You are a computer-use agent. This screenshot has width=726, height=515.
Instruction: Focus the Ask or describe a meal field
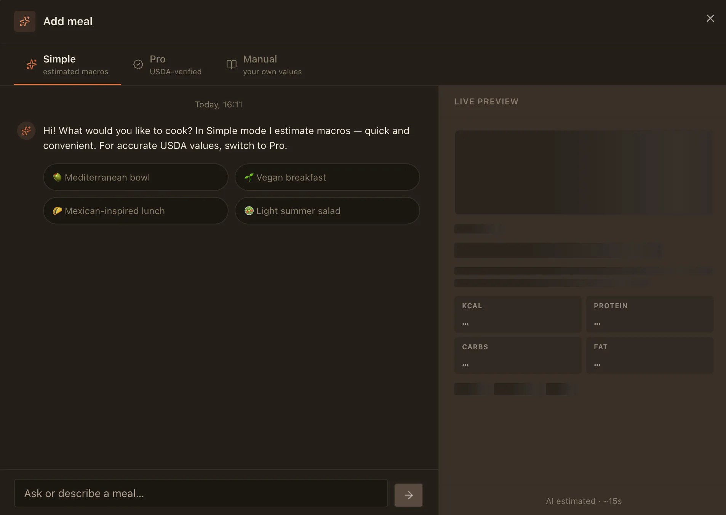[x=201, y=493]
